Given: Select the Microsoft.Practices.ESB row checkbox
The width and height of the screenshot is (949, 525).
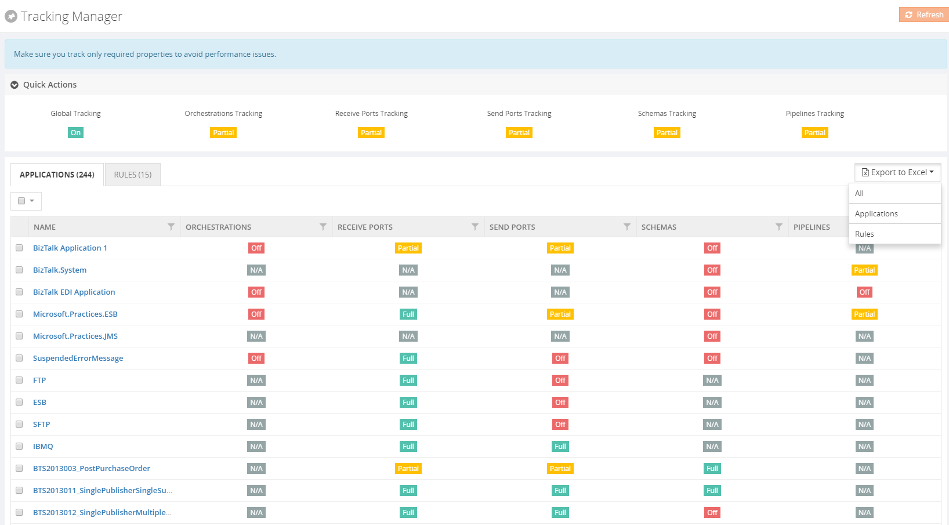Looking at the screenshot, I should point(19,314).
